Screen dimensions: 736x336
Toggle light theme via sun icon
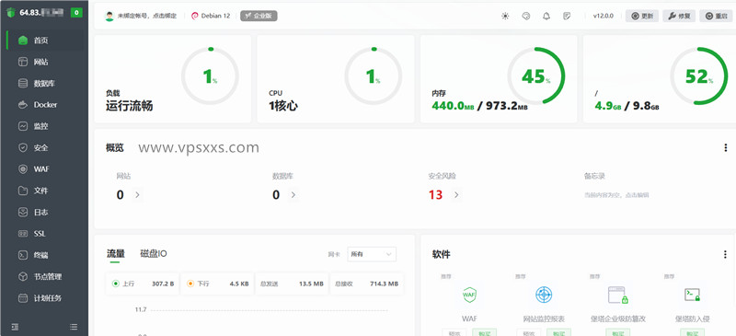505,16
